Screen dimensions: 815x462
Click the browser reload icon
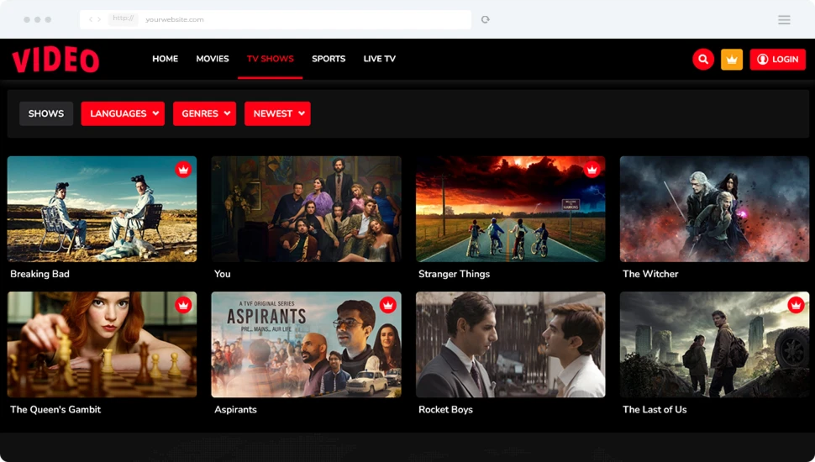pyautogui.click(x=486, y=19)
